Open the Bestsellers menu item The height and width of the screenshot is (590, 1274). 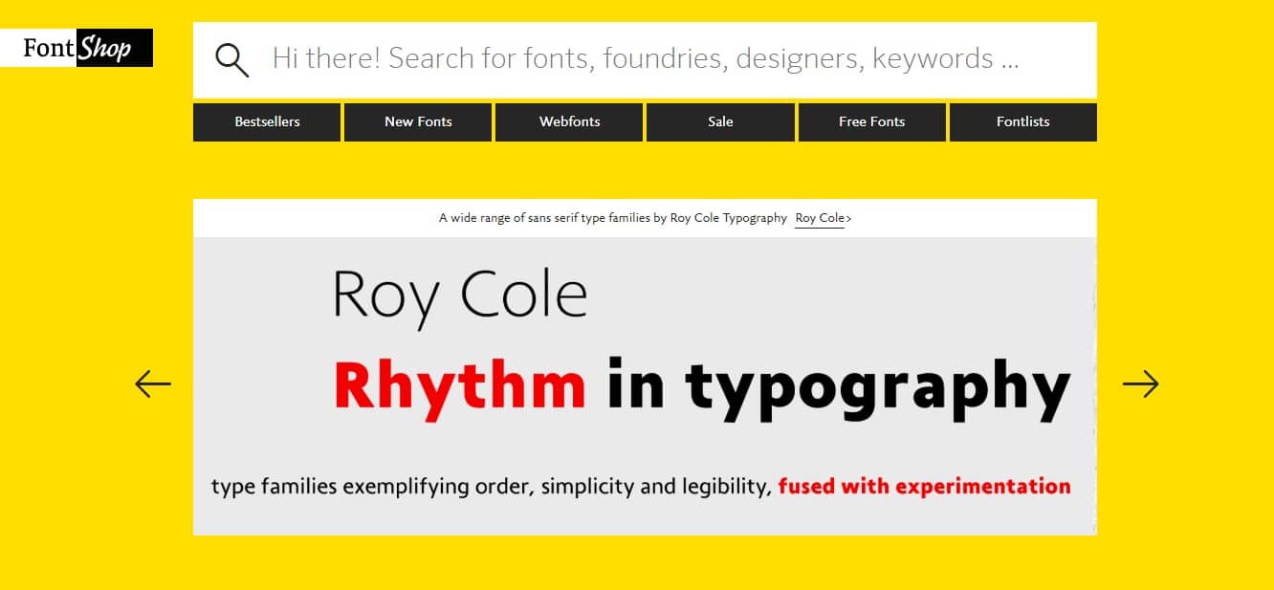tap(267, 122)
